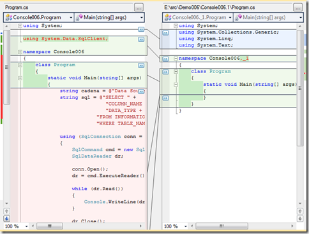Screen dimensions: 309x234
Task: Click left pane vertical scrollbar thumb
Action: click(6, 67)
